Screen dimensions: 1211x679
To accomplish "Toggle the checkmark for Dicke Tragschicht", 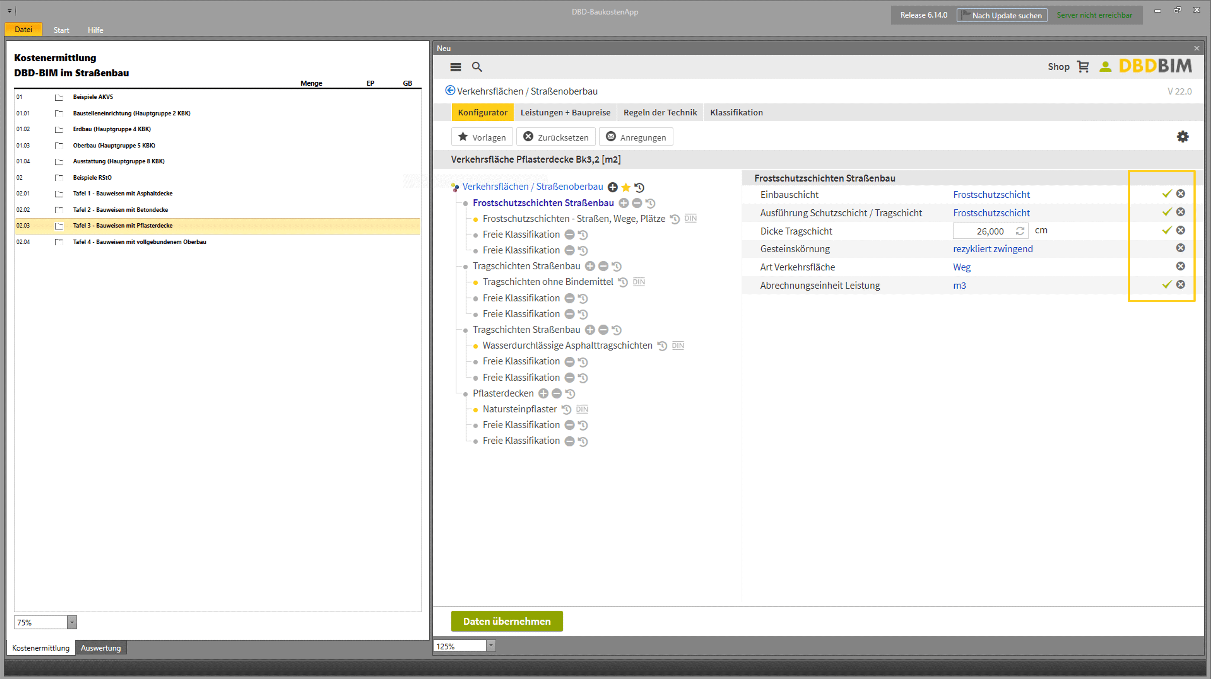I will click(1167, 230).
